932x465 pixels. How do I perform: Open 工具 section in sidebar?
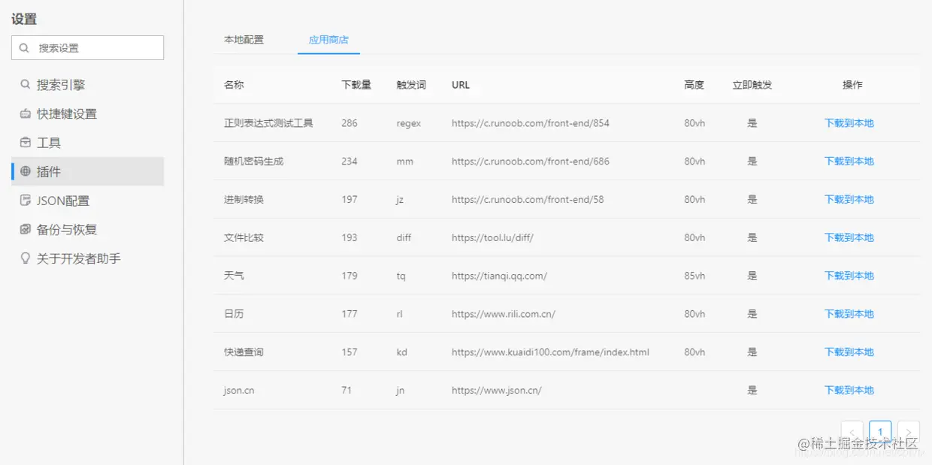click(87, 143)
